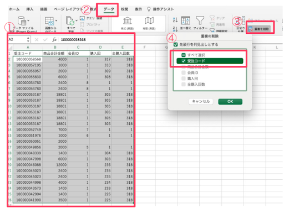Click cell containing 100000049856

tap(28, 147)
